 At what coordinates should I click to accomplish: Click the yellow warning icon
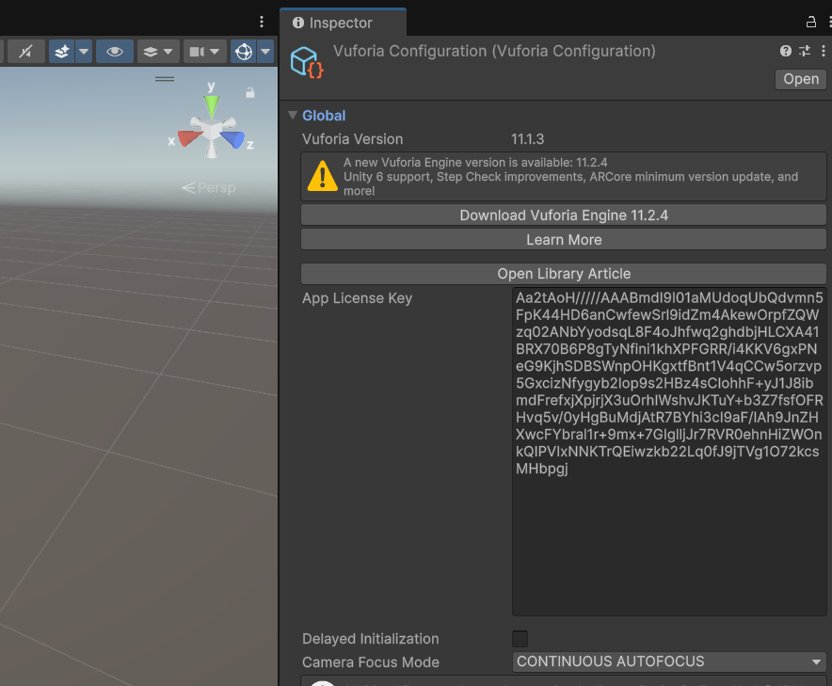[322, 176]
